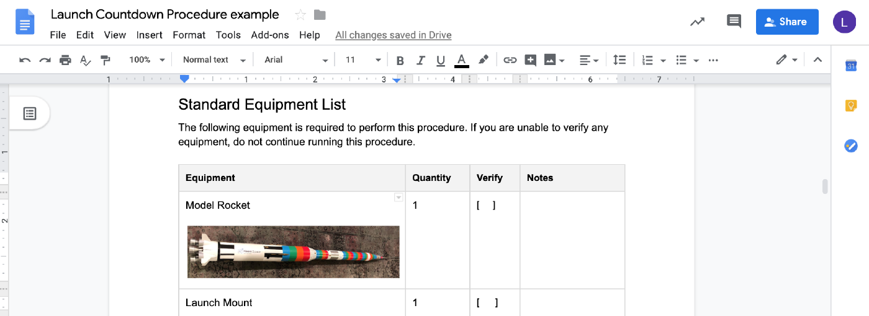Toggle Bold formatting
This screenshot has width=869, height=316.
coord(400,60)
